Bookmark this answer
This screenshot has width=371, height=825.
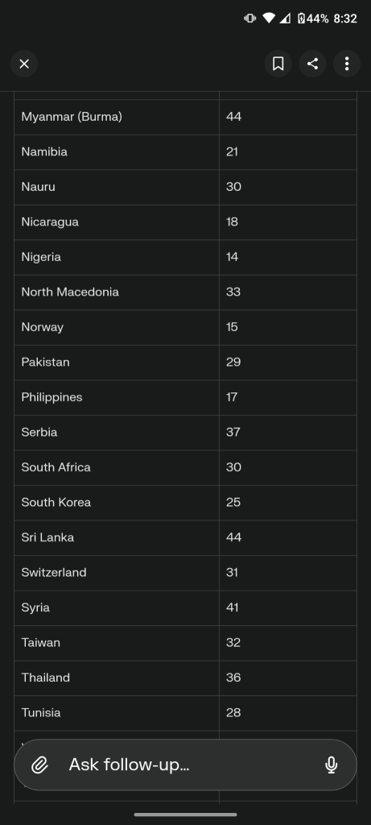click(278, 64)
